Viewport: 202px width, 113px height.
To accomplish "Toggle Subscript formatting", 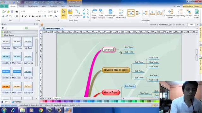I will pyautogui.click(x=37, y=16).
